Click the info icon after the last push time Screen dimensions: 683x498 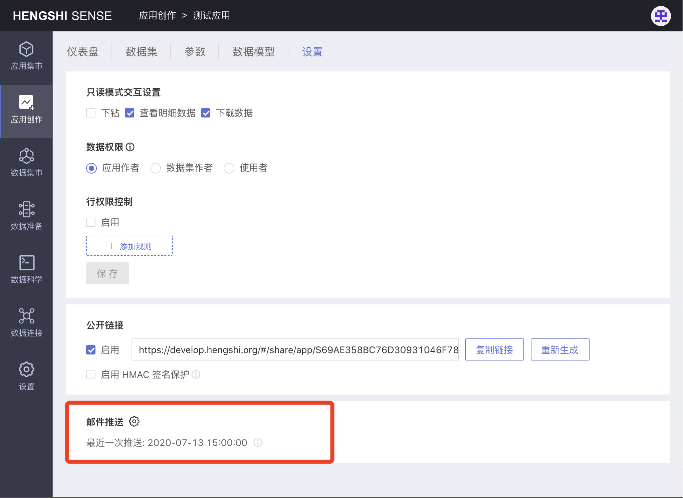coord(258,443)
